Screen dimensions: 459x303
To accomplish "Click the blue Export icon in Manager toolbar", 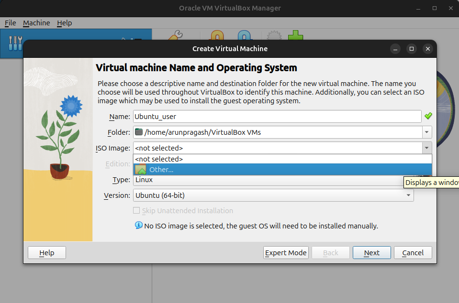I will coord(245,36).
